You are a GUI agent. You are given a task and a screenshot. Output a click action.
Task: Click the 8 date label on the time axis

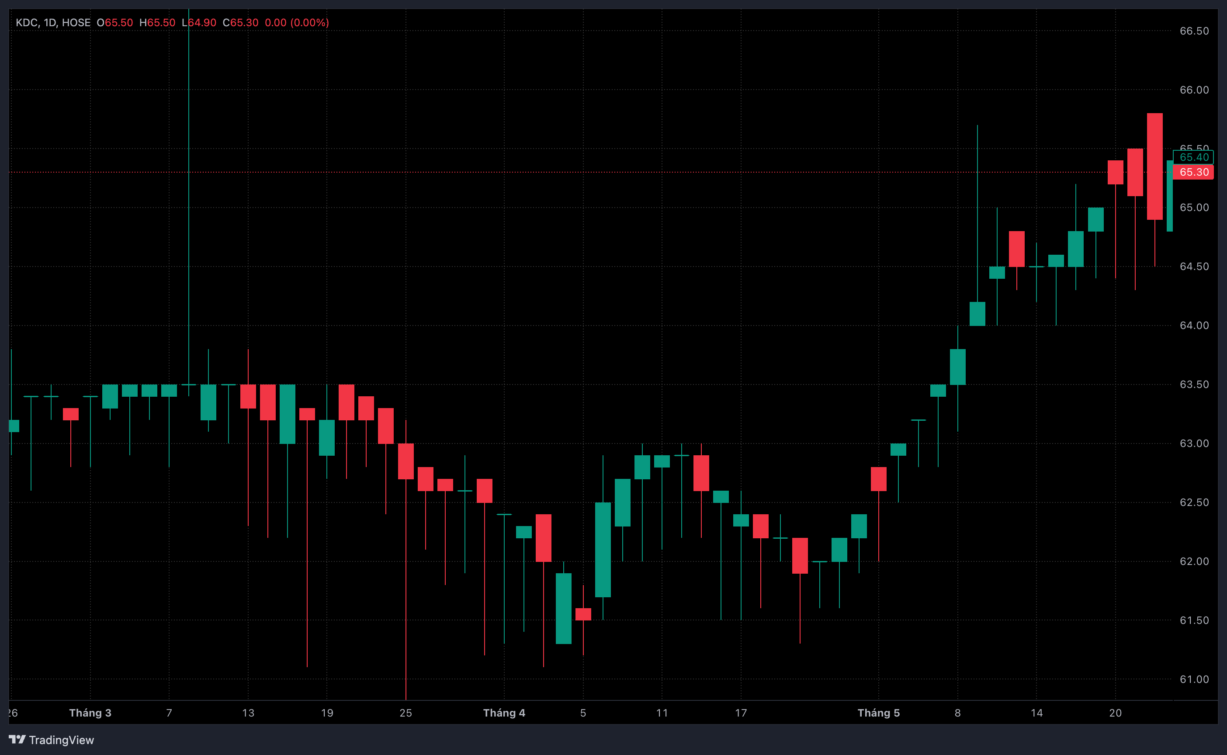[x=958, y=713]
